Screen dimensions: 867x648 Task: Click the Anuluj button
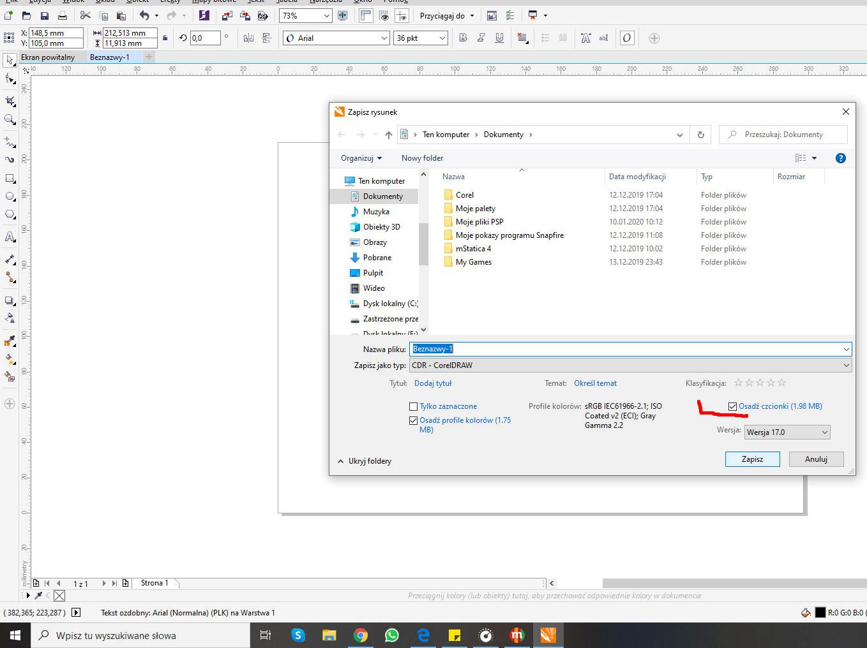click(815, 459)
